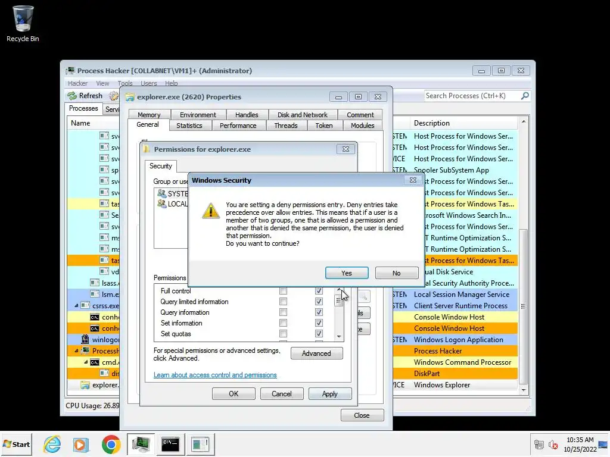Click the explorer.exe process folder icon
Screen dimensions: 610x457
coord(85,385)
